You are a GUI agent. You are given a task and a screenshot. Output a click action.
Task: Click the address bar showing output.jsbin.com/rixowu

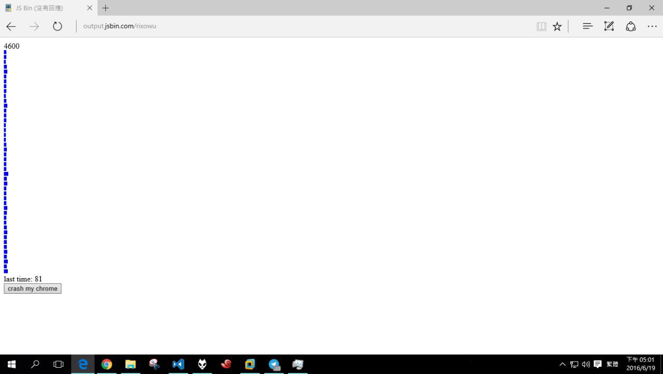point(306,26)
